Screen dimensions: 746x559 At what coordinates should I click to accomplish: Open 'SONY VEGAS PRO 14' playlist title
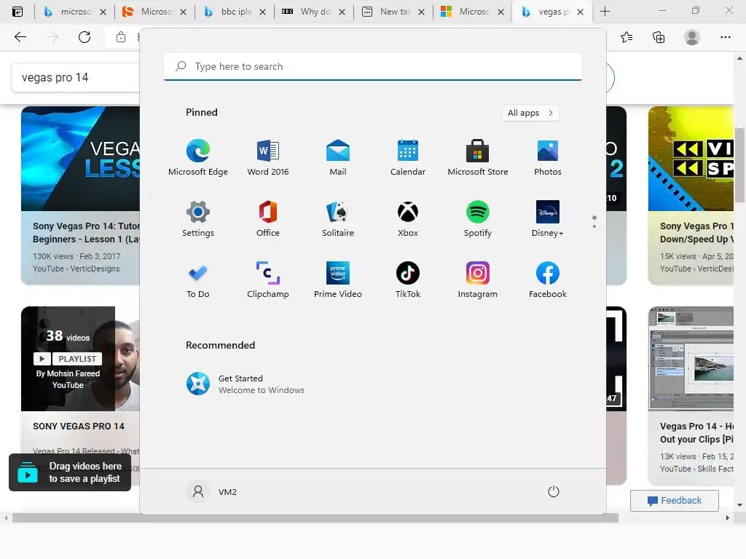79,427
